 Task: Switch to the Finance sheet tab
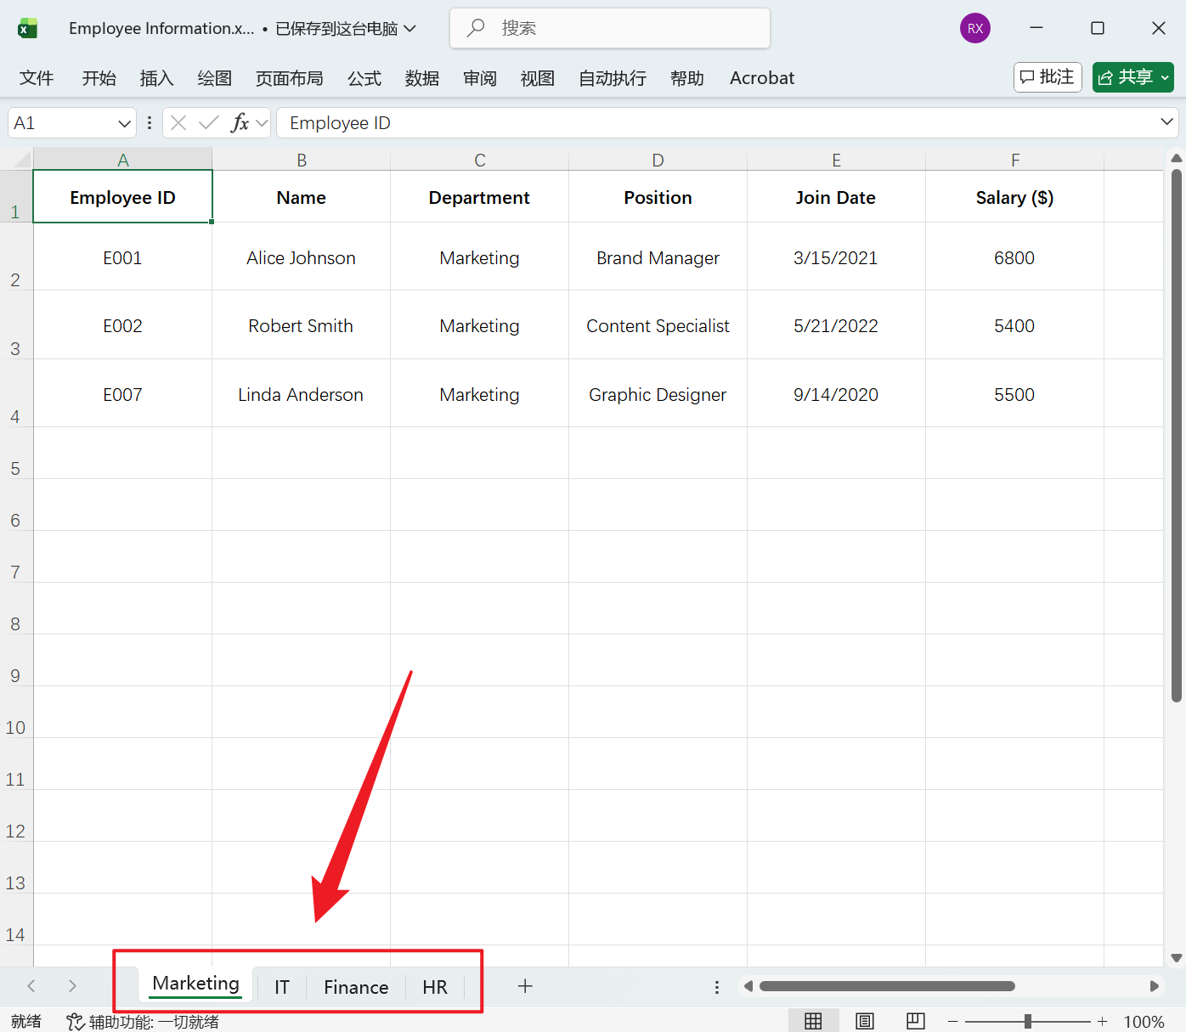point(355,986)
